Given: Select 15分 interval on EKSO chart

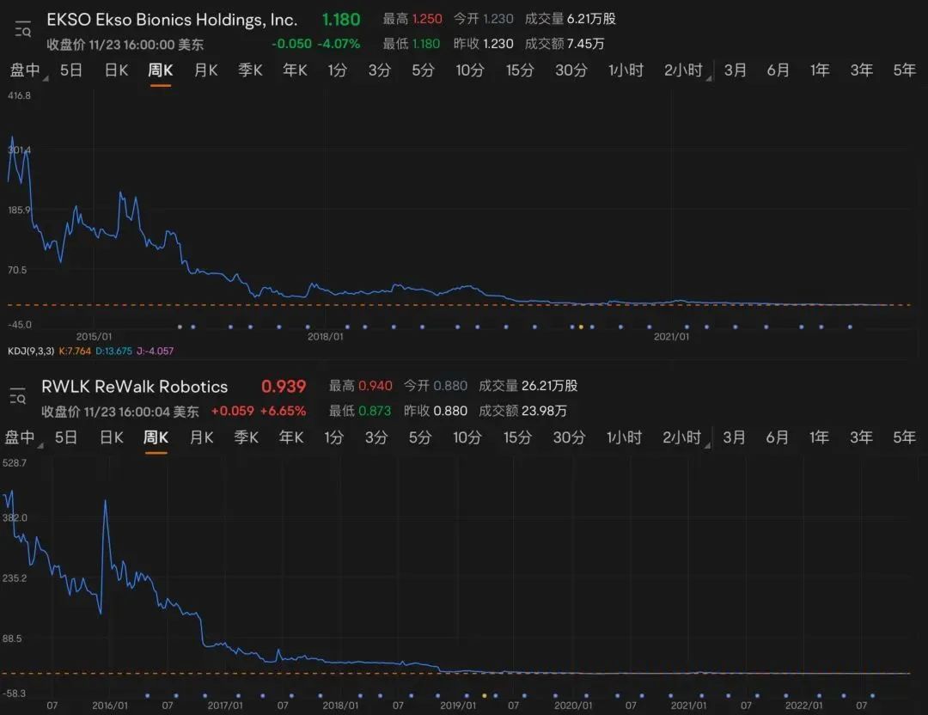Looking at the screenshot, I should tap(520, 70).
